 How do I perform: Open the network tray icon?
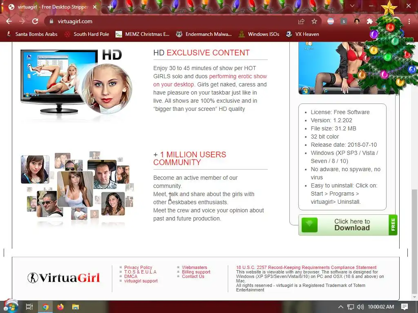(351, 307)
